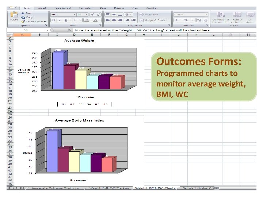Image resolution: width=263 pixels, height=197 pixels.
Task: Toggle Center text alignment
Action: [x=114, y=20]
